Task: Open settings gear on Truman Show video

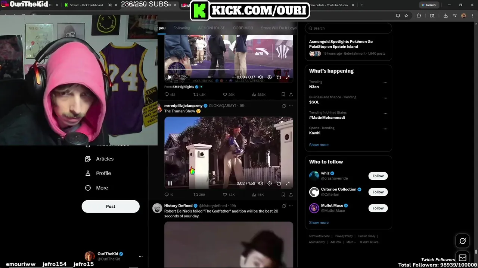Action: [270, 183]
